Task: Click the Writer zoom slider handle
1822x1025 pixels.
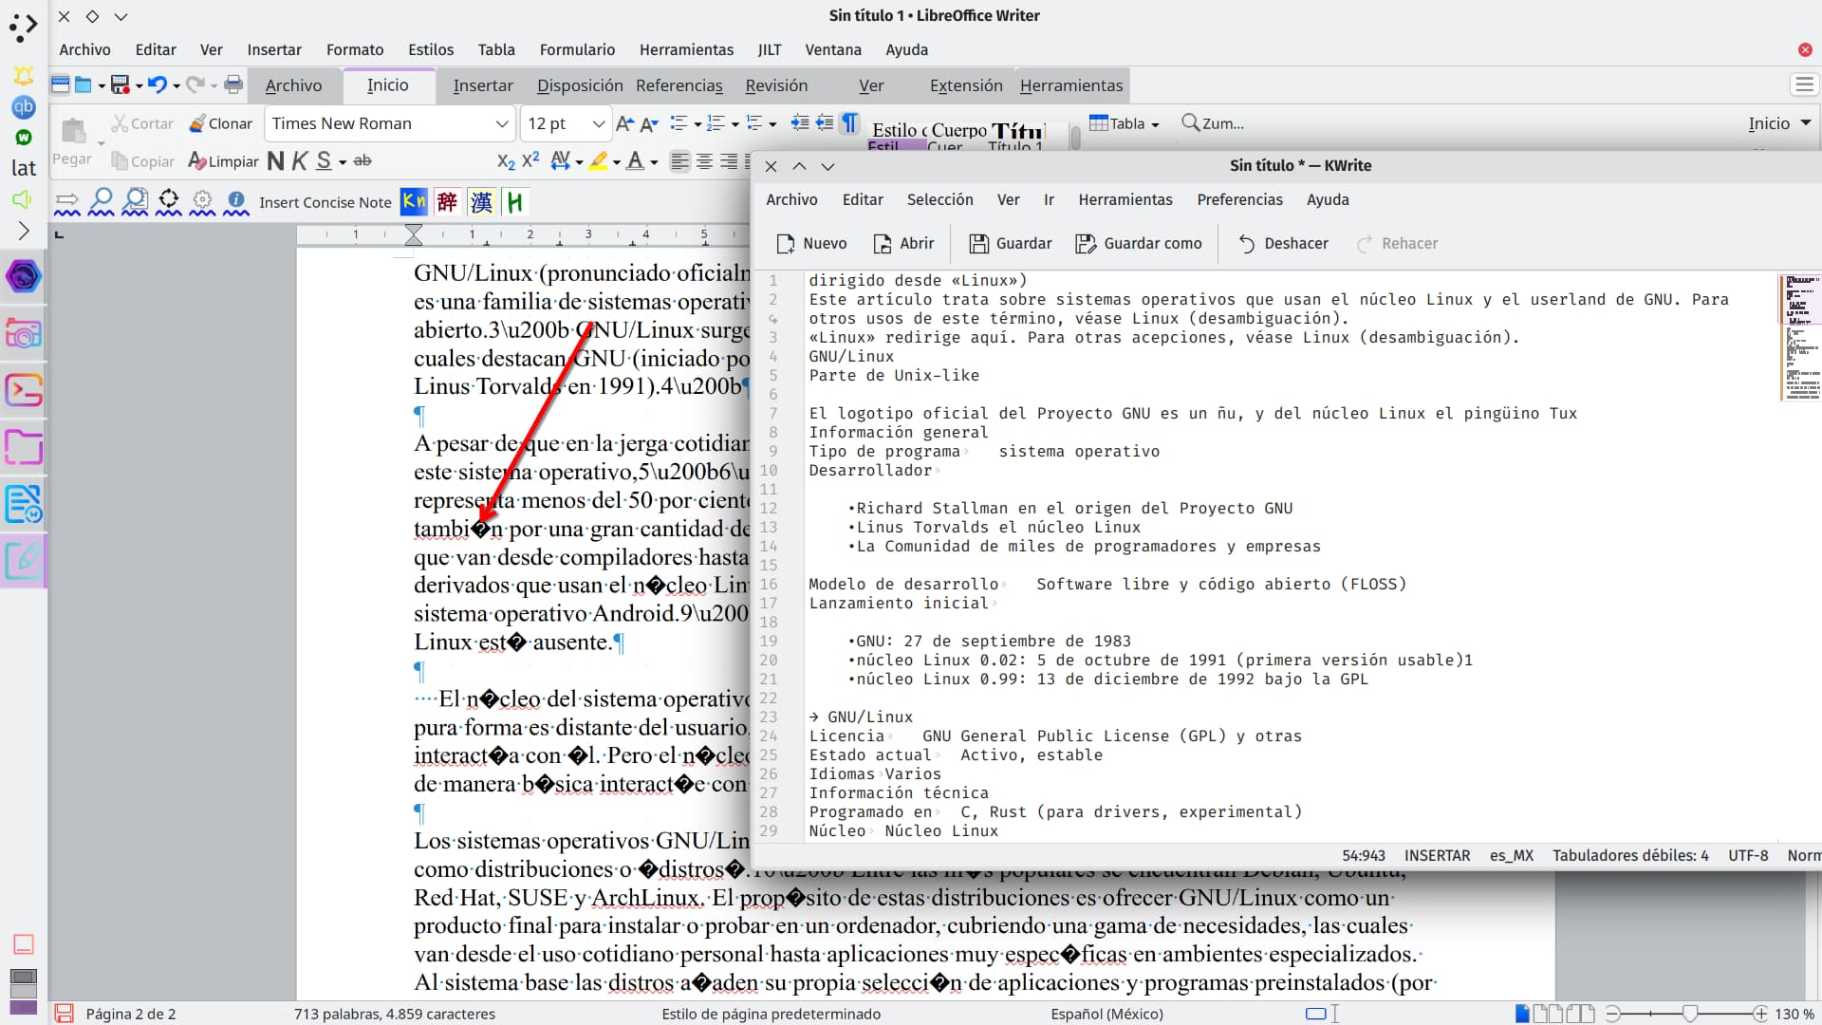Action: pyautogui.click(x=1690, y=1014)
